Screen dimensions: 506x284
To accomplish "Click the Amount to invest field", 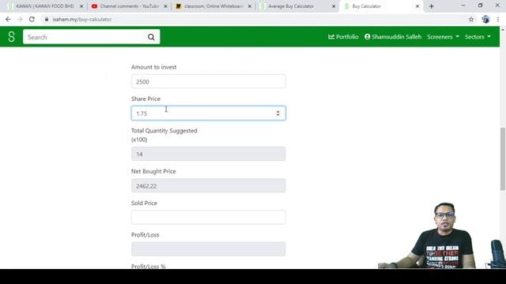I will pos(208,81).
